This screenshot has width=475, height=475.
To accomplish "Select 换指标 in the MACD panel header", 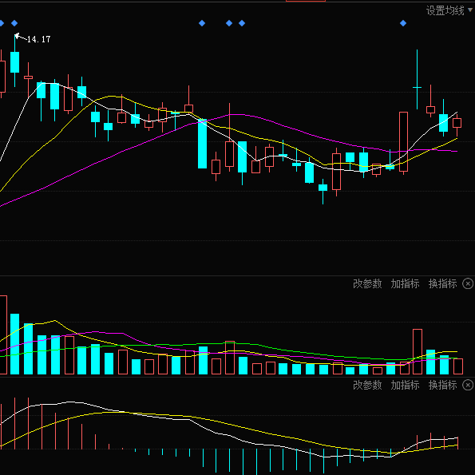I will [442, 385].
